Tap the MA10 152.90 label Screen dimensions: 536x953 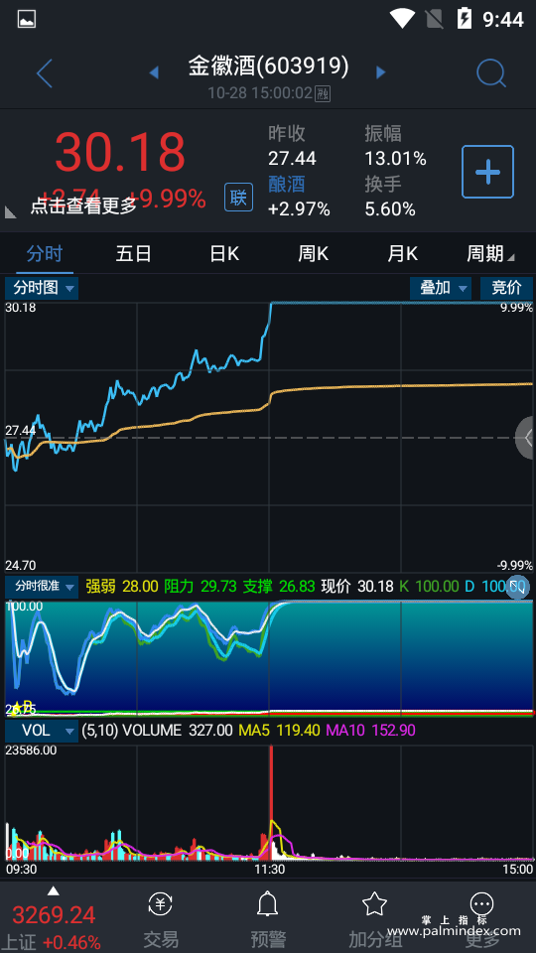370,730
